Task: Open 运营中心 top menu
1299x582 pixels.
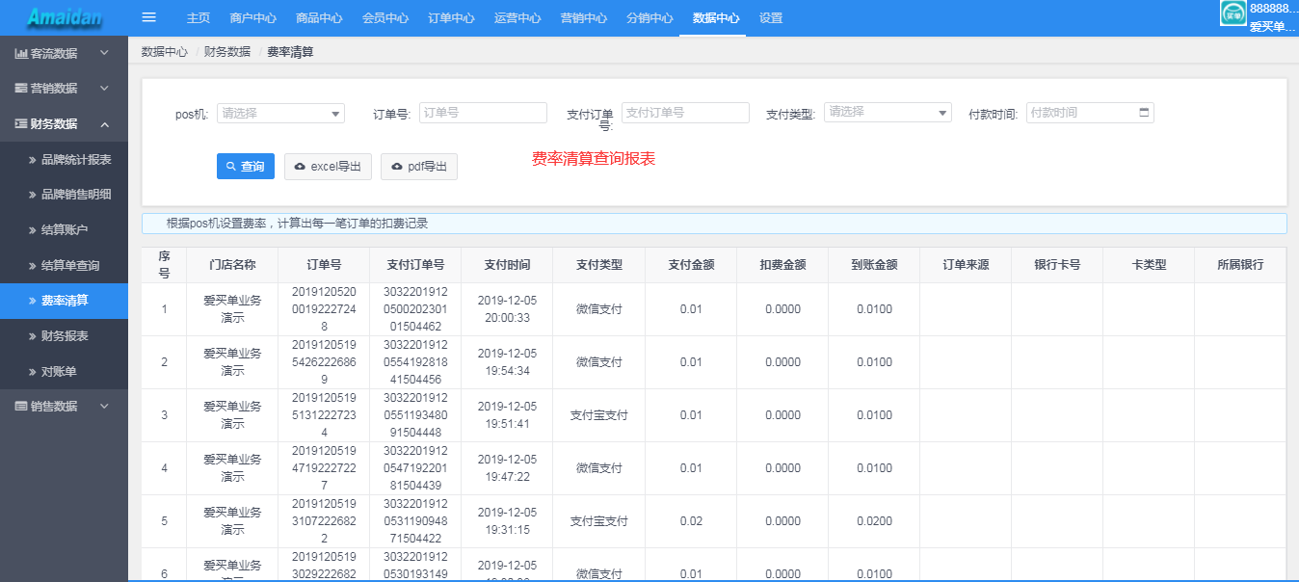Action: pos(517,18)
